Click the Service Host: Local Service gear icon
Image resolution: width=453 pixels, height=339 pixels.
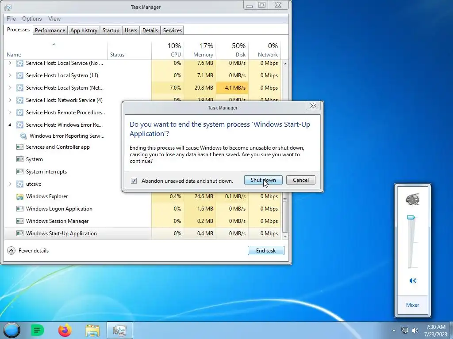(x=19, y=63)
